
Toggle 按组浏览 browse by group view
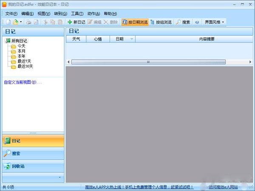click(161, 22)
